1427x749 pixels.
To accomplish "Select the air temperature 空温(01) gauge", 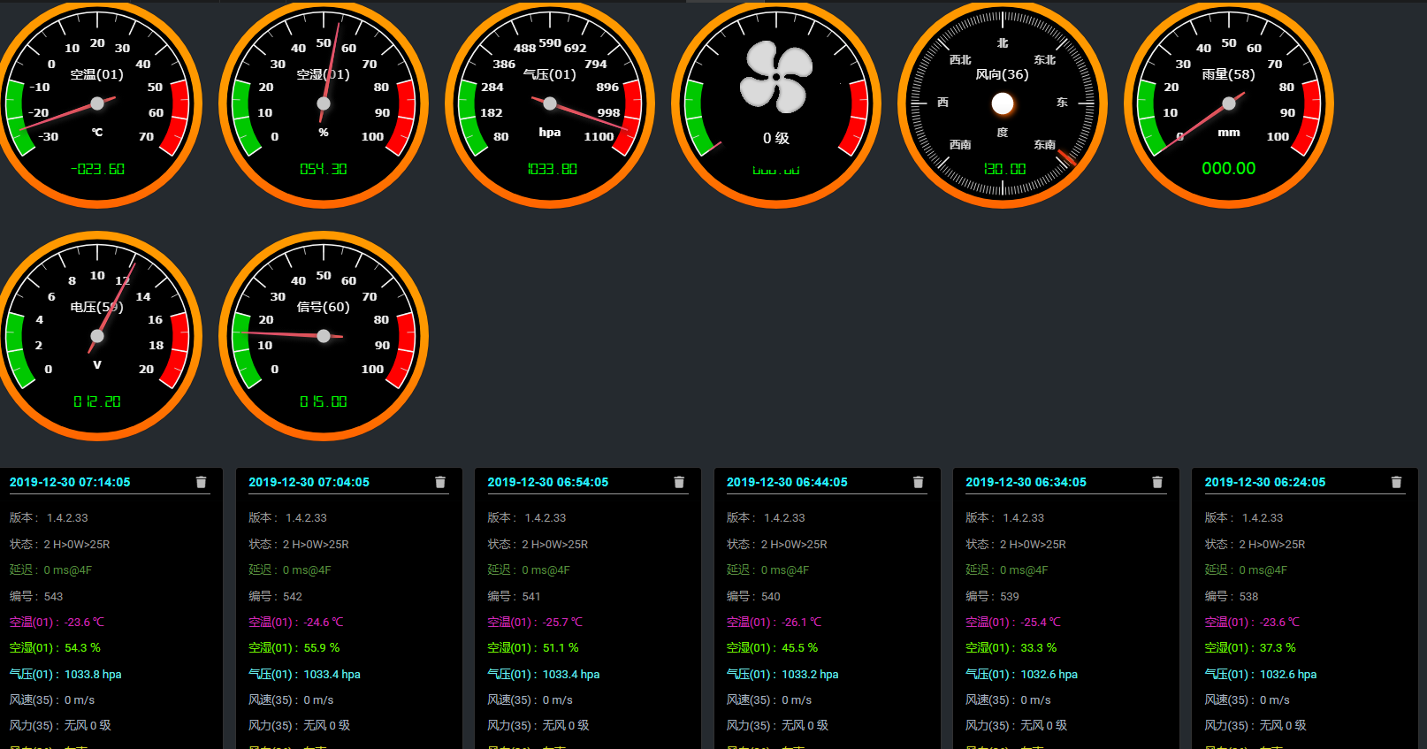I will 97,104.
